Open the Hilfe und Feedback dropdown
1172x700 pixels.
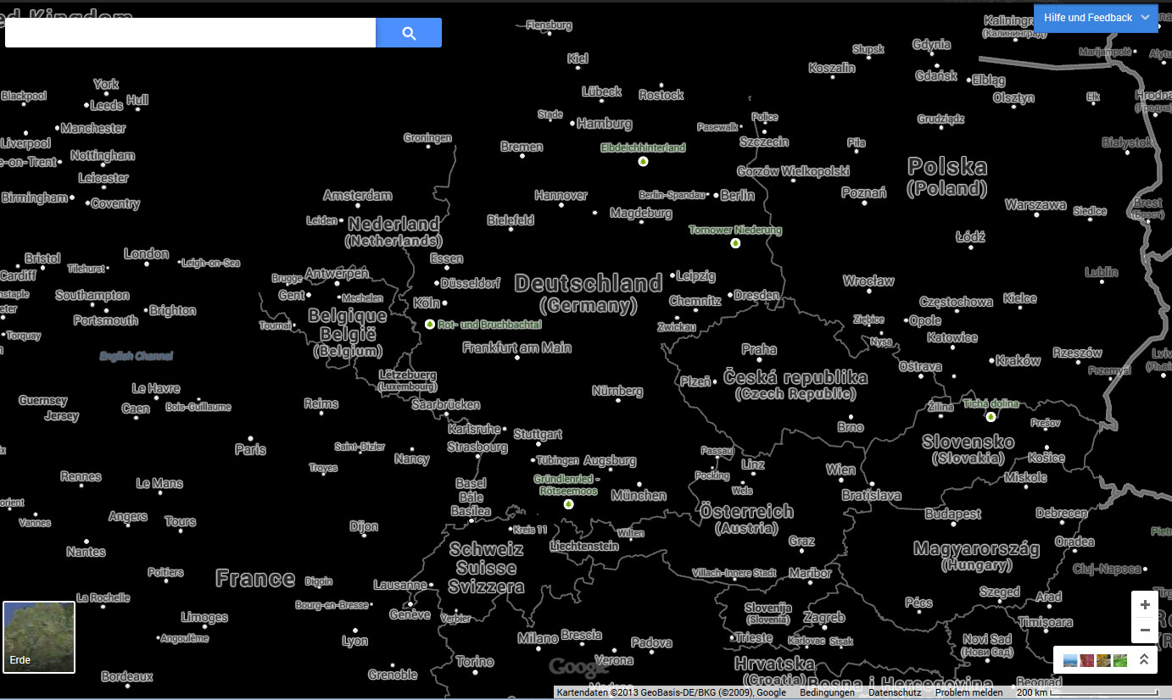1096,18
